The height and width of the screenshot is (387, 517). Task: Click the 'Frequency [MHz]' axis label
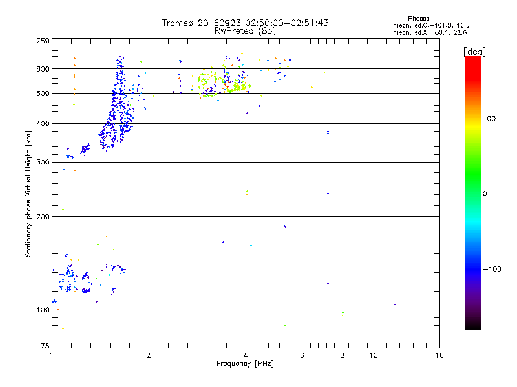click(x=245, y=364)
